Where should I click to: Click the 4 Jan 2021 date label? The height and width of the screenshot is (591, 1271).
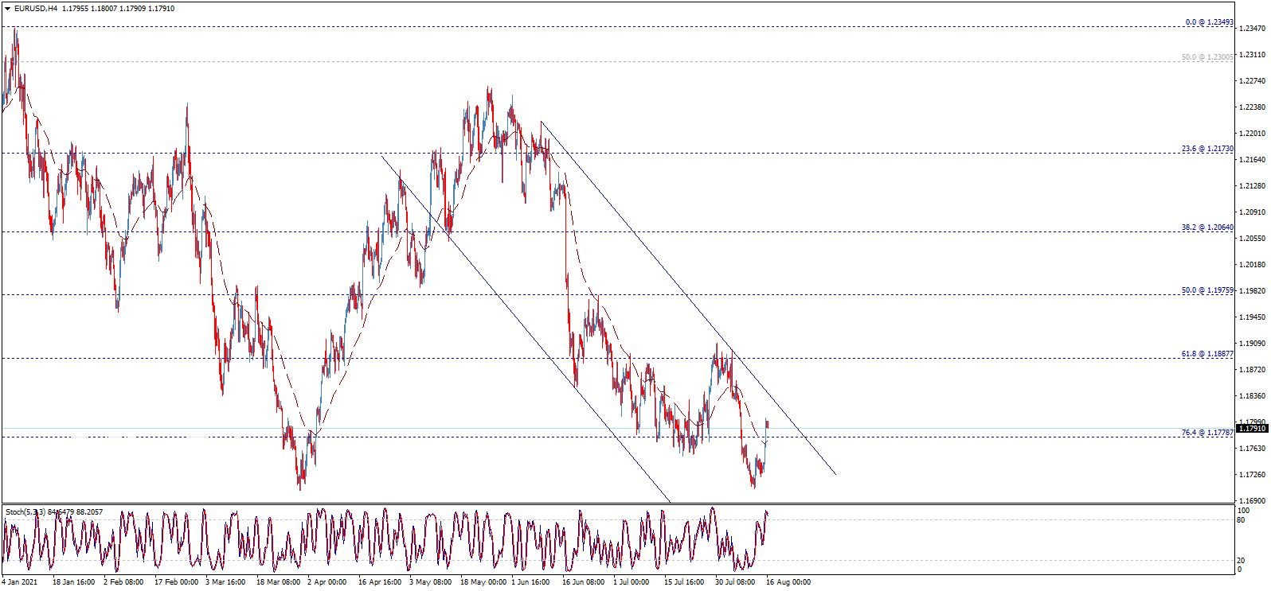[x=19, y=582]
